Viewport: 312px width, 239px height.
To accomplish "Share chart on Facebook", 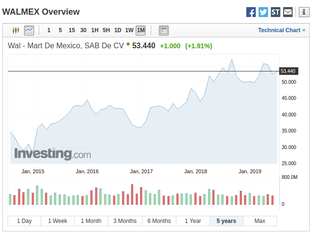I will [251, 12].
